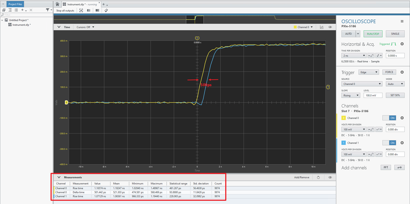
Task: Close the Instrument.sfp tab
Action: pos(99,3)
